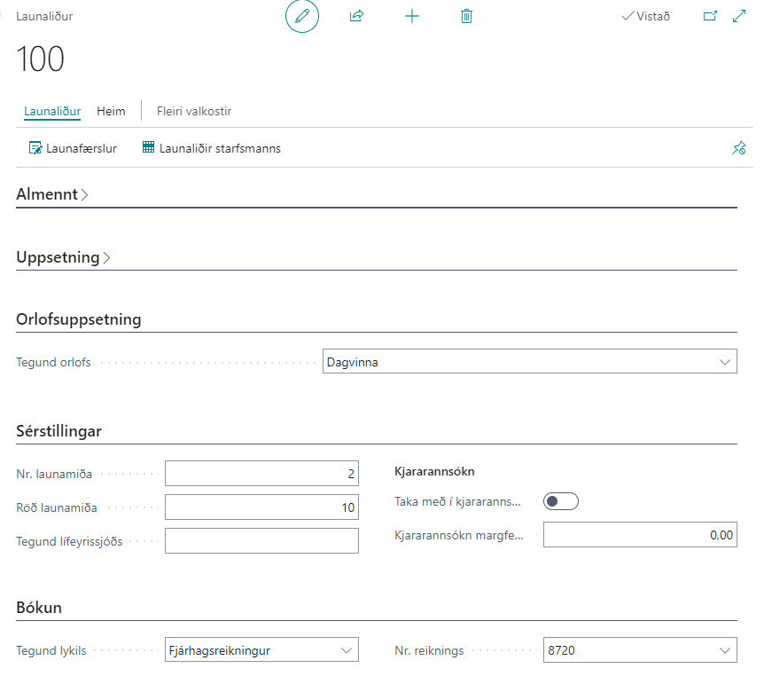The image size is (772, 684).
Task: Click the Tegund lífeyrissjóðs input field
Action: click(x=261, y=541)
